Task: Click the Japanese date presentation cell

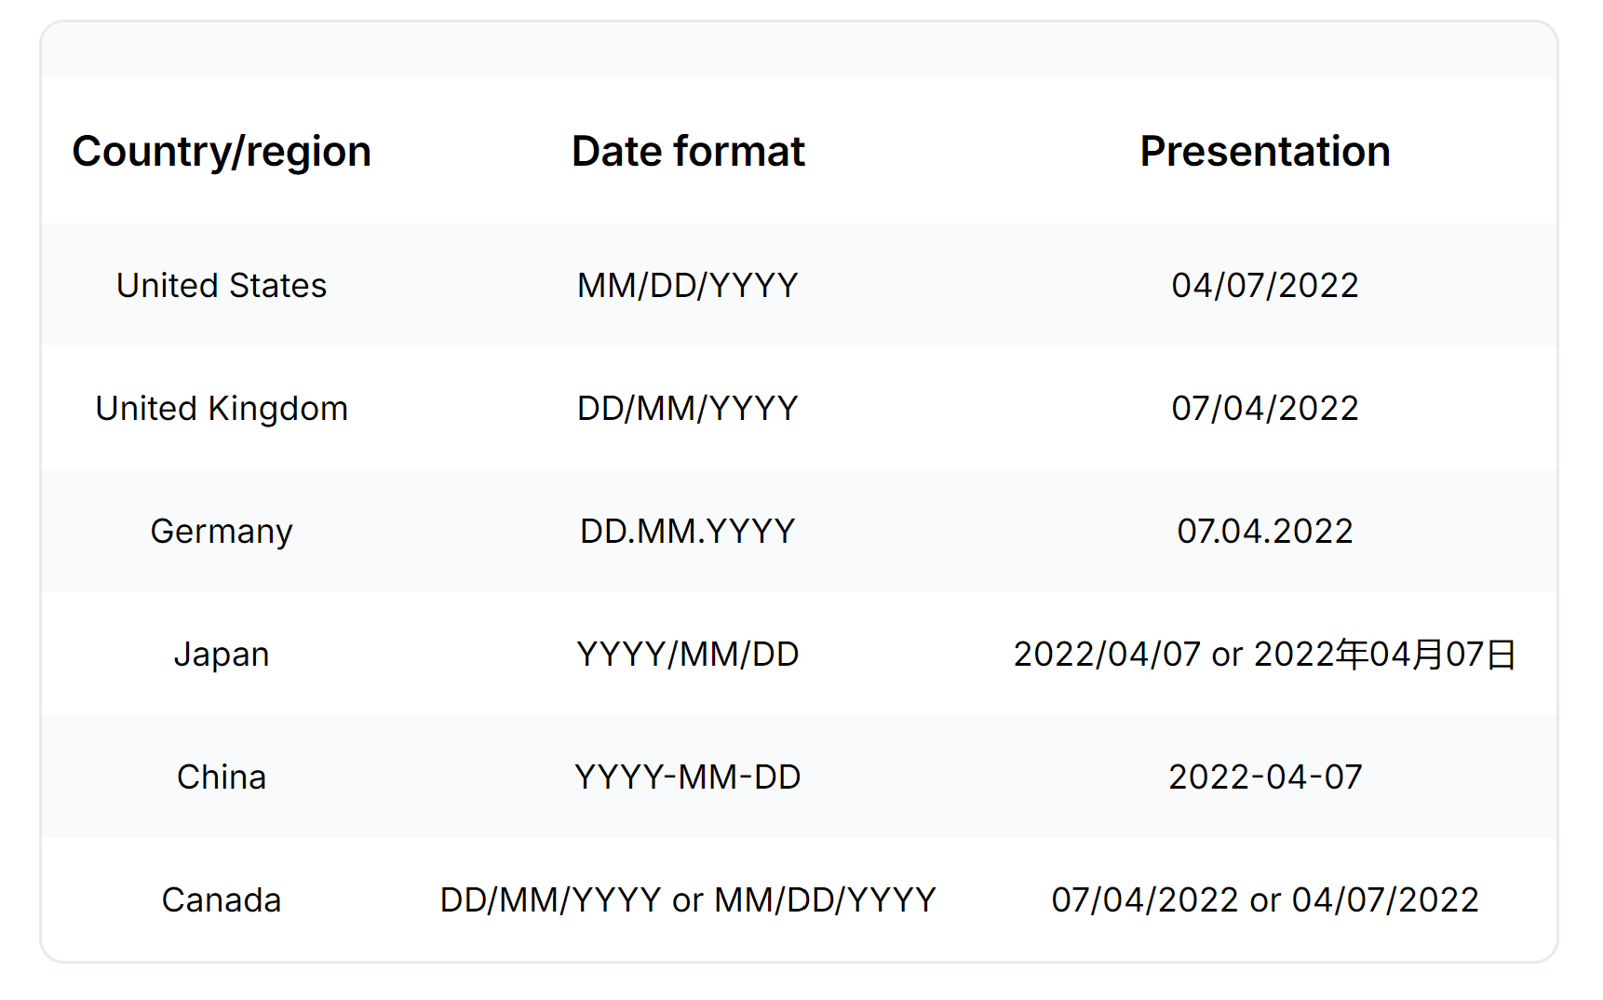Action: [1265, 654]
